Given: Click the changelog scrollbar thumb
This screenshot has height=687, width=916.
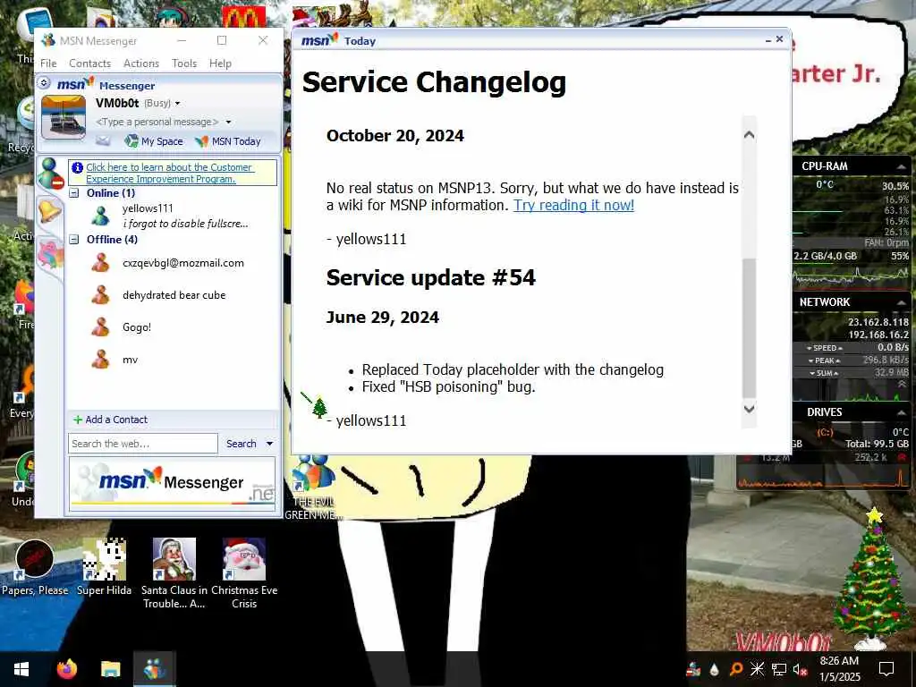Looking at the screenshot, I should pyautogui.click(x=749, y=327).
